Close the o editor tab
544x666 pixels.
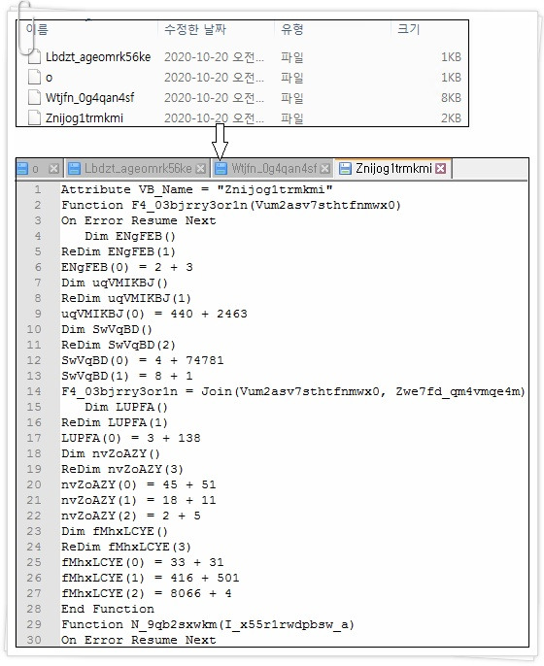pyautogui.click(x=53, y=169)
